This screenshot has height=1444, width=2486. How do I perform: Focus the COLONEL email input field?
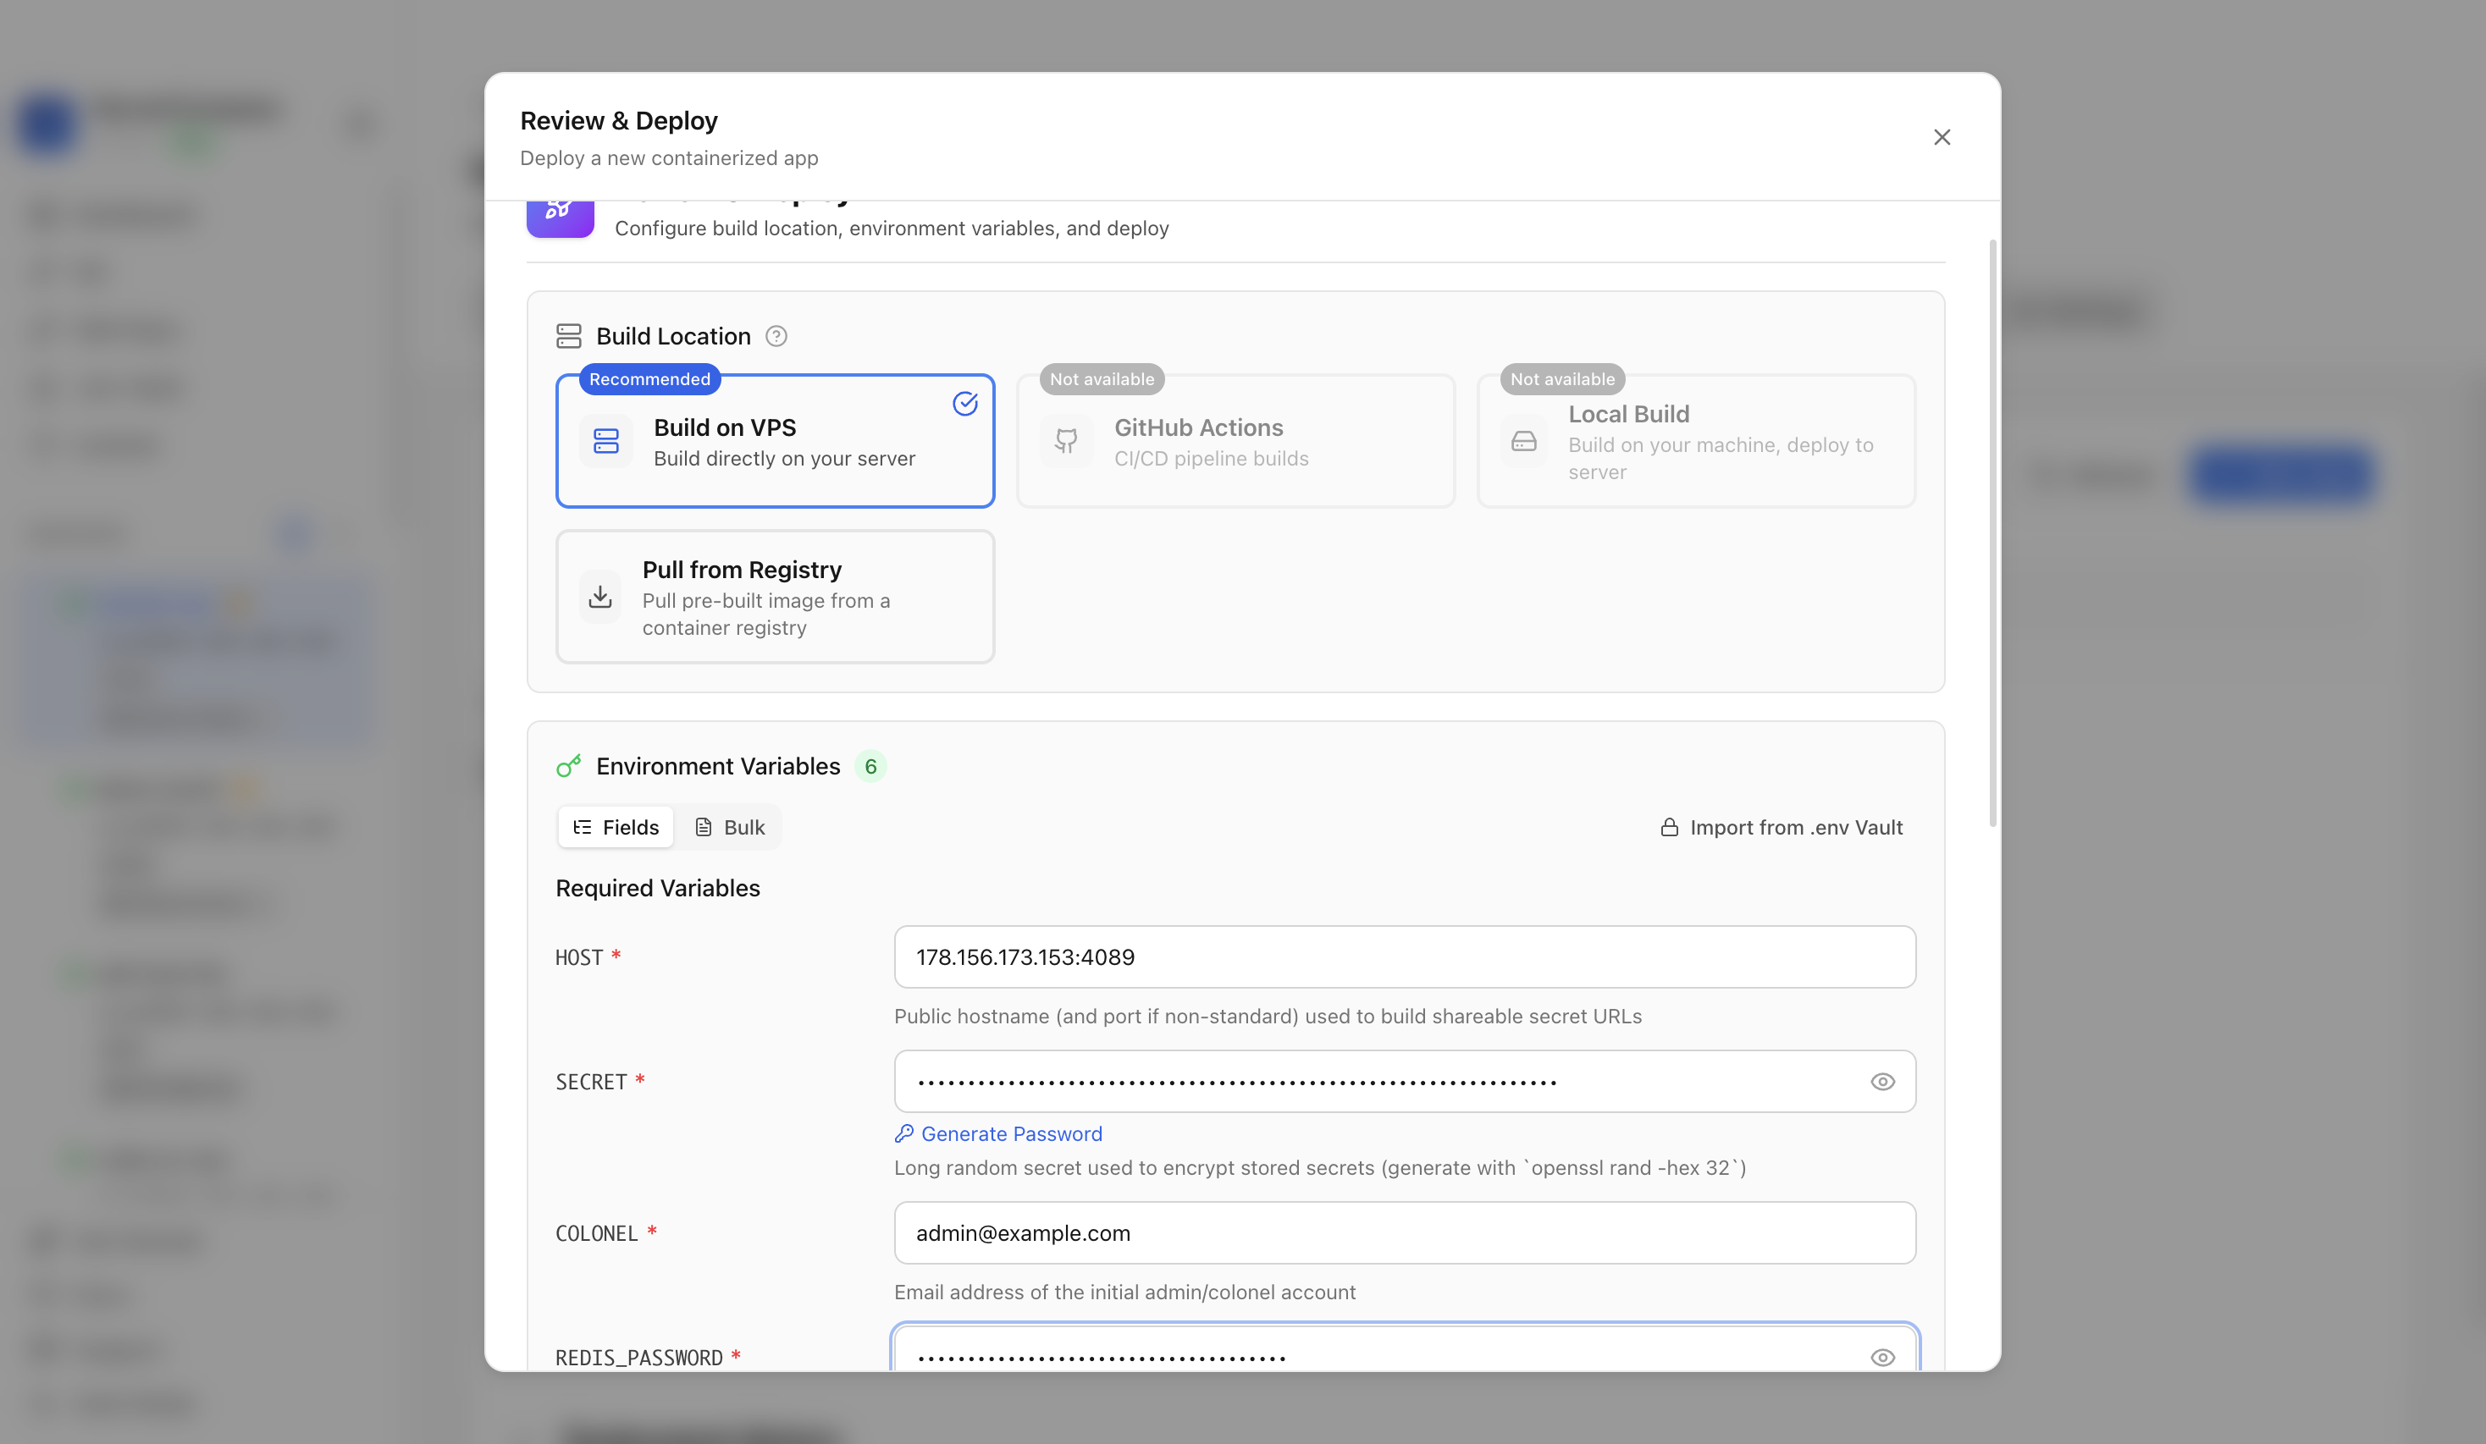pyautogui.click(x=1405, y=1233)
